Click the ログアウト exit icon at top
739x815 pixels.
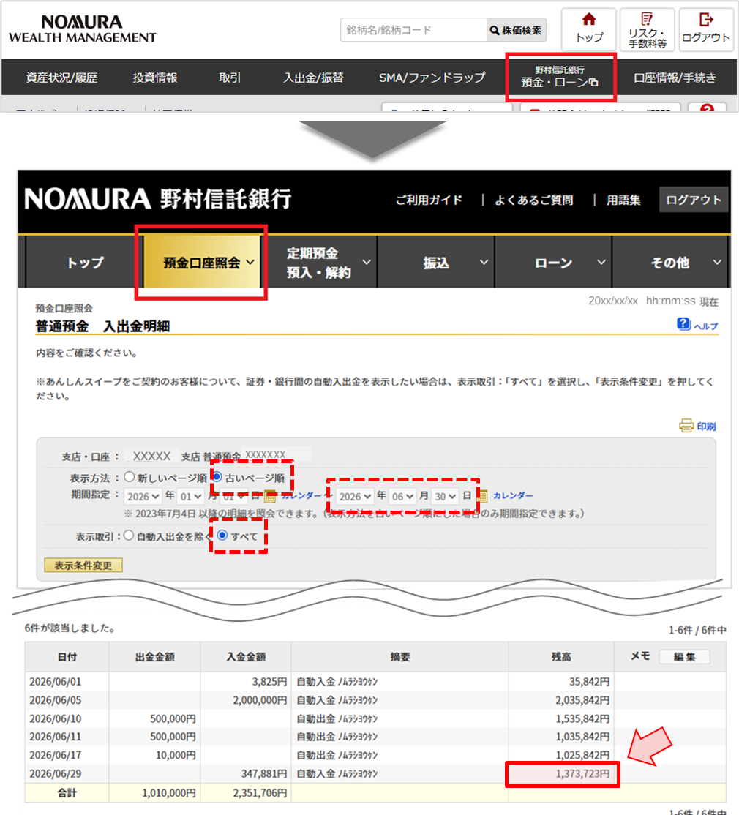click(706, 29)
